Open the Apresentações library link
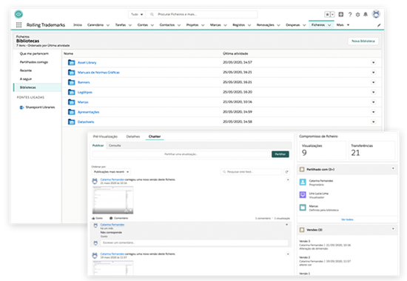The image size is (407, 281). pyautogui.click(x=89, y=112)
